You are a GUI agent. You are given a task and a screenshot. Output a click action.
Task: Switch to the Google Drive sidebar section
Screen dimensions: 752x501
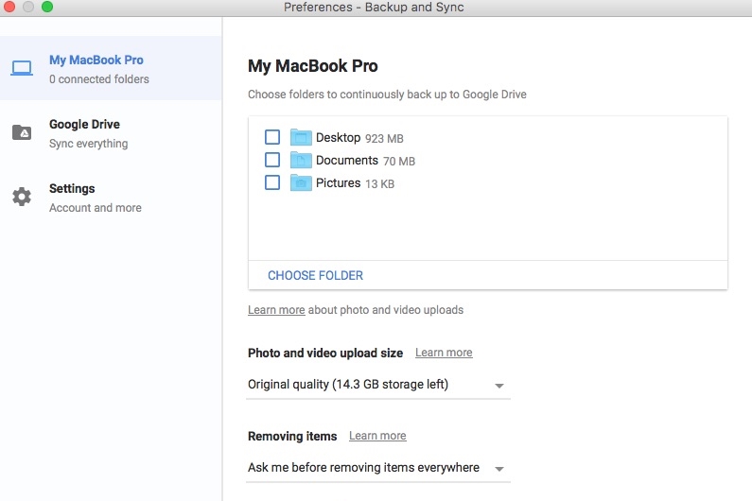tap(111, 132)
